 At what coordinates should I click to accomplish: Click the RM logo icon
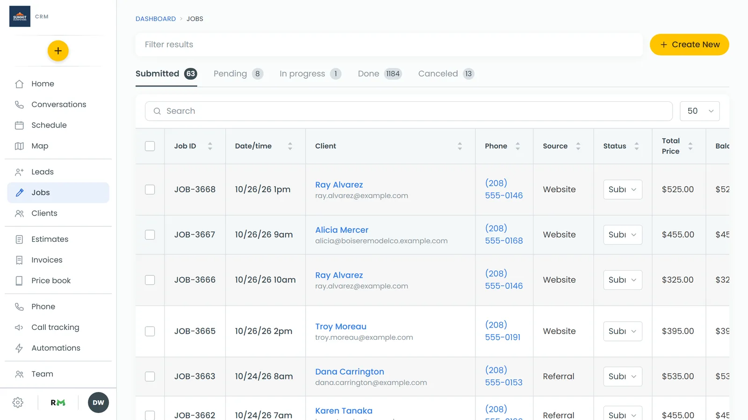click(x=58, y=403)
